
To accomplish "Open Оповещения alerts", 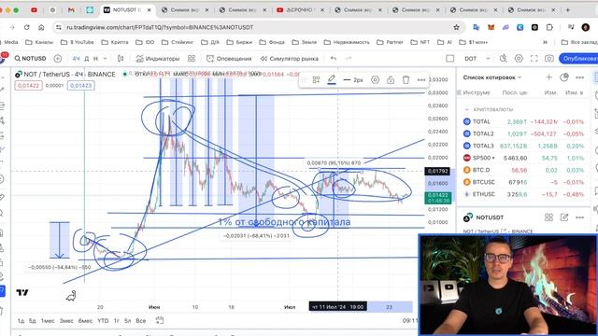I will coord(229,58).
